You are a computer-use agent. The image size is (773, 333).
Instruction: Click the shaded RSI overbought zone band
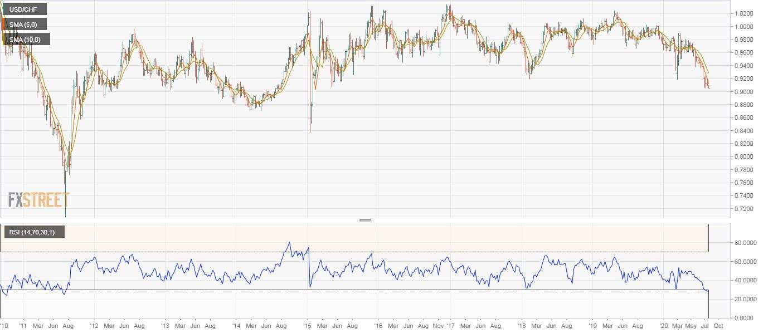coord(354,238)
